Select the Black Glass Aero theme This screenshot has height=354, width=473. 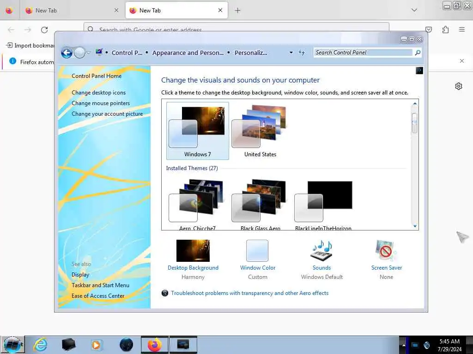260,205
